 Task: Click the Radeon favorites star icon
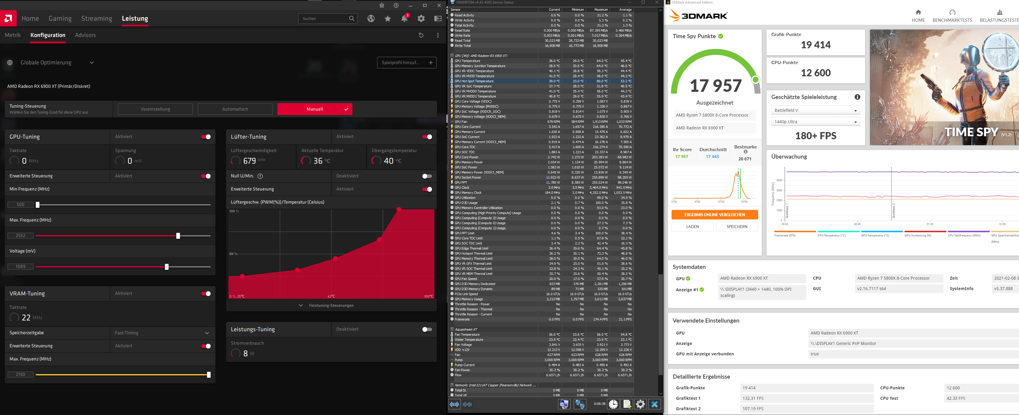[x=388, y=18]
